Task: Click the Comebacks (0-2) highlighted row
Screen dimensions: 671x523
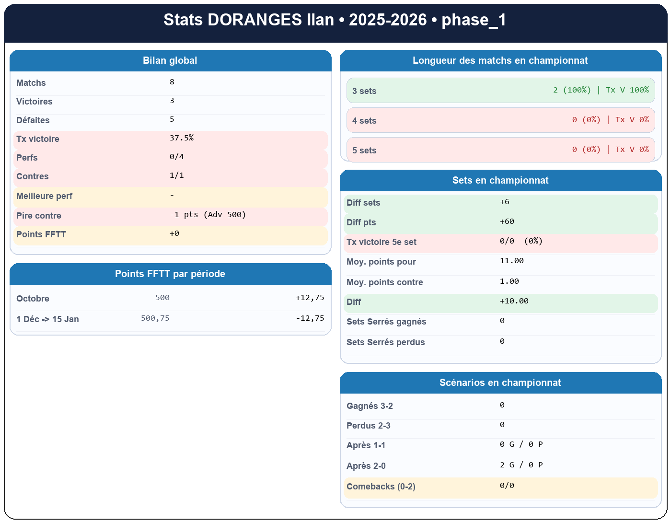Action: pyautogui.click(x=500, y=487)
